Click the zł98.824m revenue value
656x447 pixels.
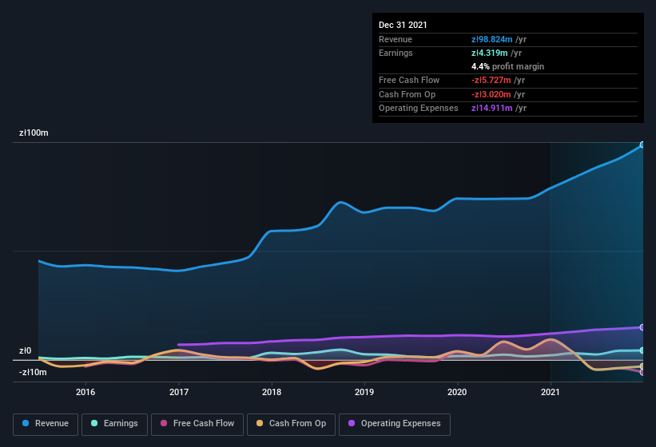[x=491, y=39]
